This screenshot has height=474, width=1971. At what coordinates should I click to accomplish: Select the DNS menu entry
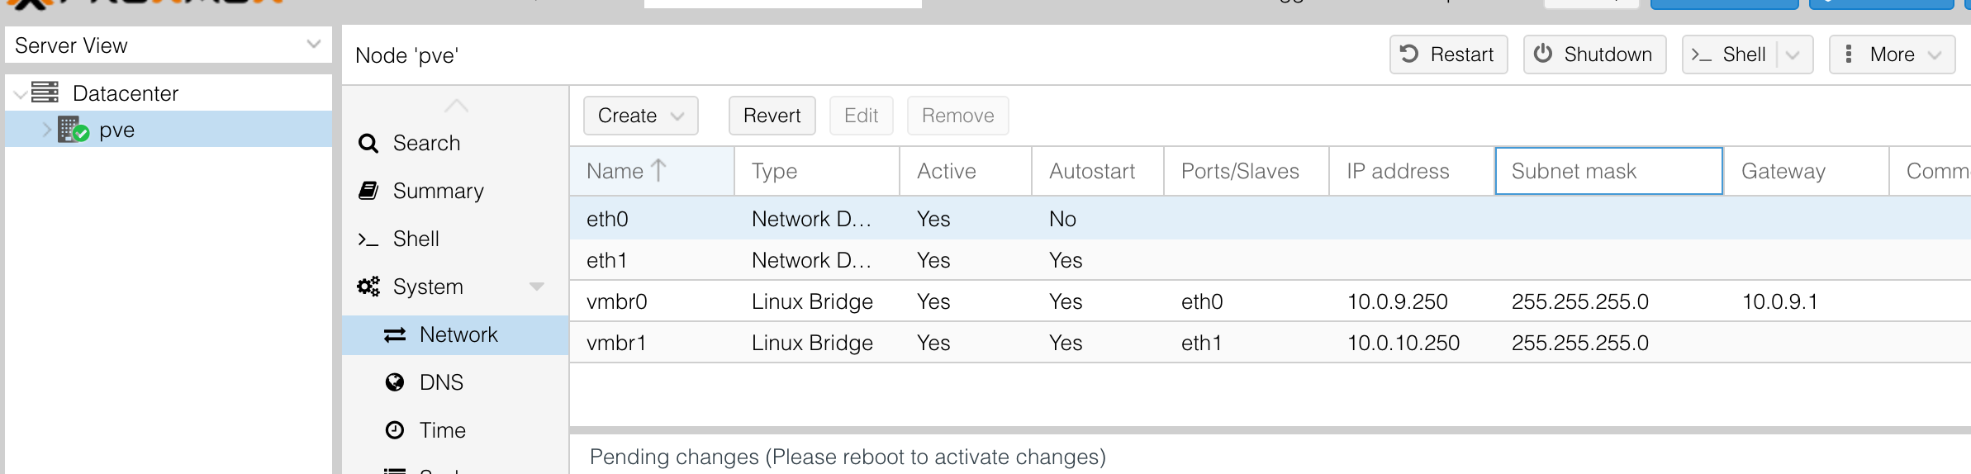[441, 383]
